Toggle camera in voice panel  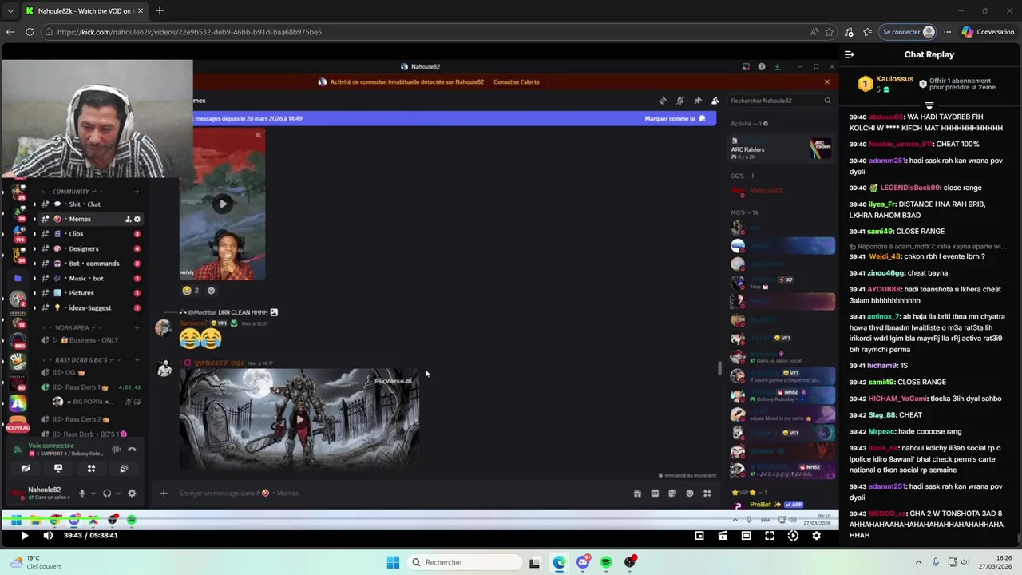point(26,469)
